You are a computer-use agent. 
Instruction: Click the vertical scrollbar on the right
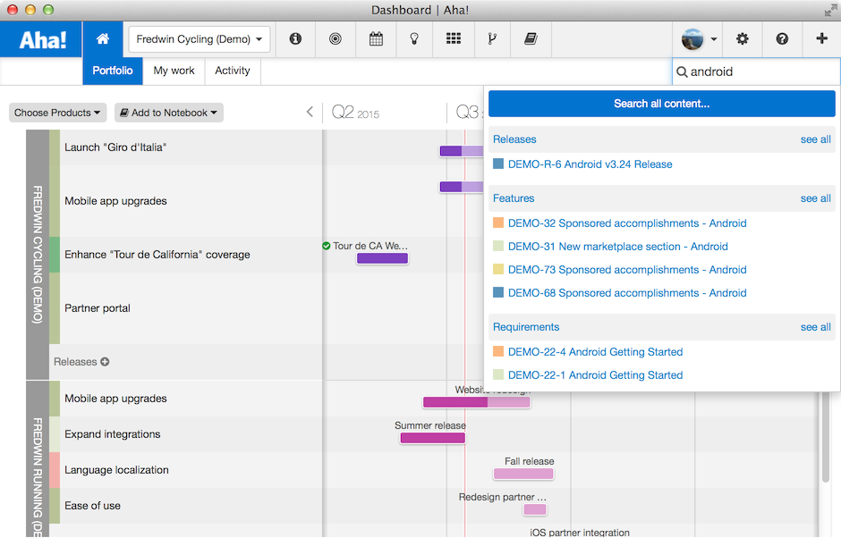click(x=825, y=437)
